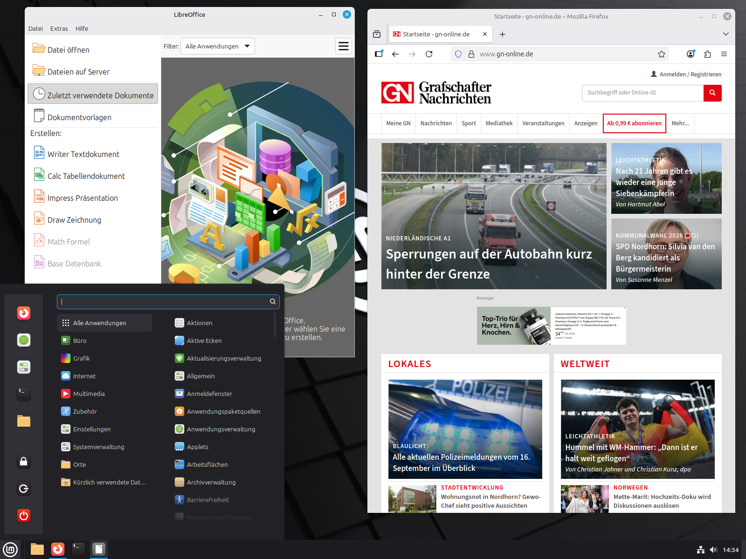Image resolution: width=746 pixels, height=559 pixels.
Task: Click red search button on GN website
Action: 712,93
